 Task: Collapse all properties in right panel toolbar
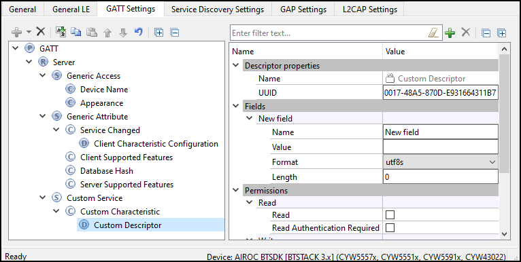pyautogui.click(x=486, y=33)
